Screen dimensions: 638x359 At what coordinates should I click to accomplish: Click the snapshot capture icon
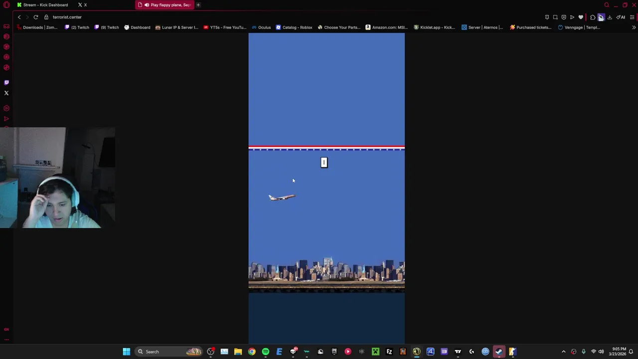[x=555, y=17]
